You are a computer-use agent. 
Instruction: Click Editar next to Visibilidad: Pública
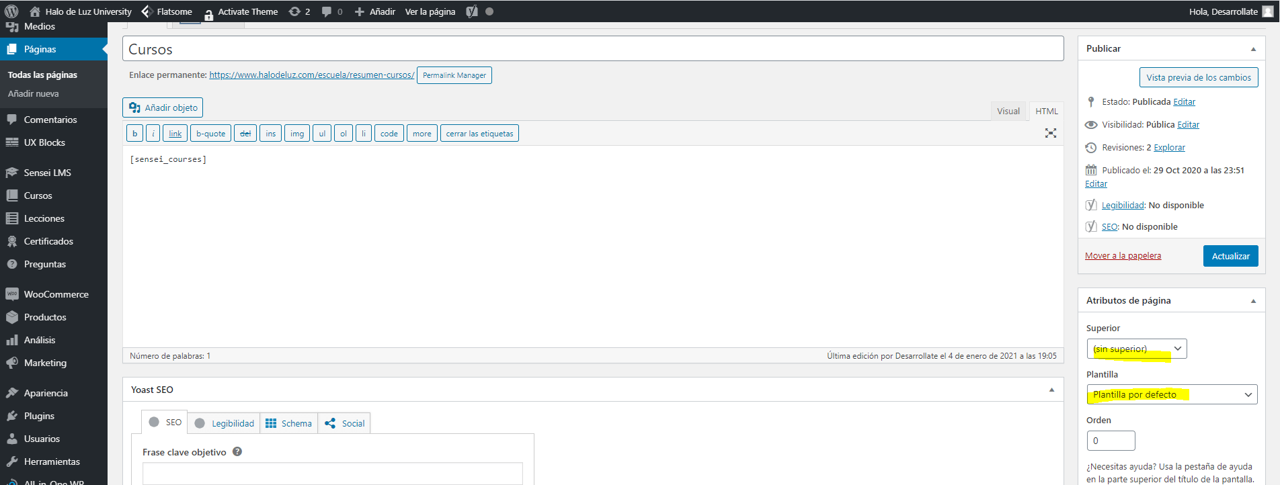[1188, 125]
